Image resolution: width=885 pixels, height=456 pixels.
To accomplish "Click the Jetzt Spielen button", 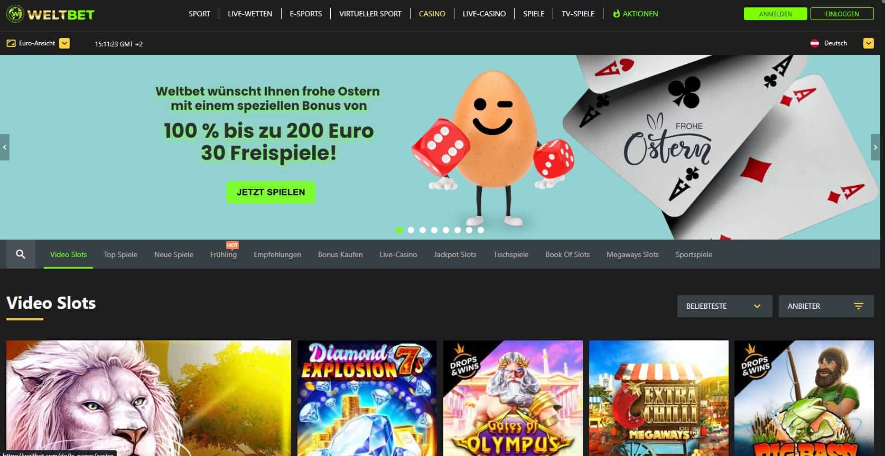I will pos(271,192).
